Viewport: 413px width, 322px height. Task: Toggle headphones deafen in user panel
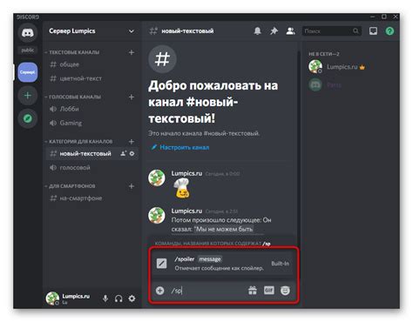[118, 299]
